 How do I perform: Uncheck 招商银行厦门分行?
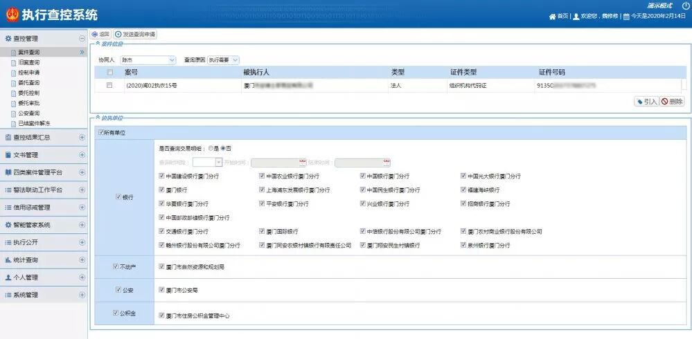[463, 203]
